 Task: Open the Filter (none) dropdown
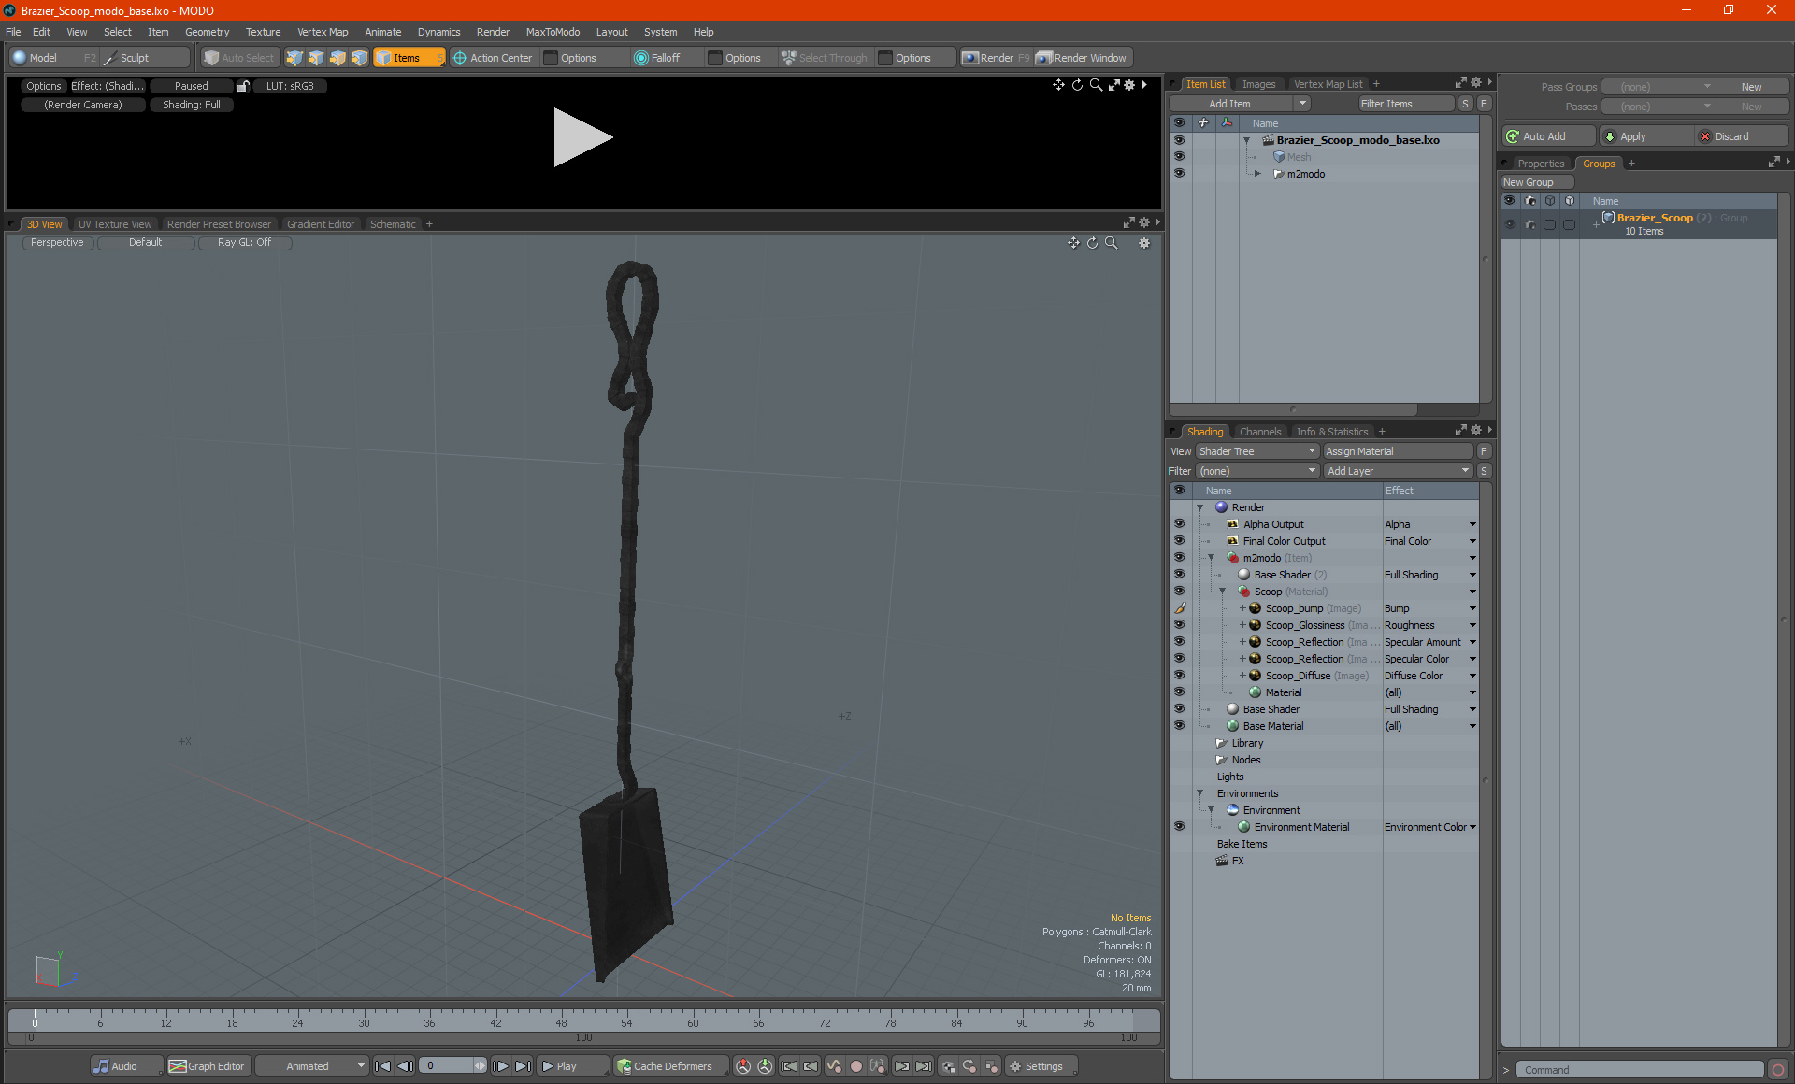tap(1257, 471)
